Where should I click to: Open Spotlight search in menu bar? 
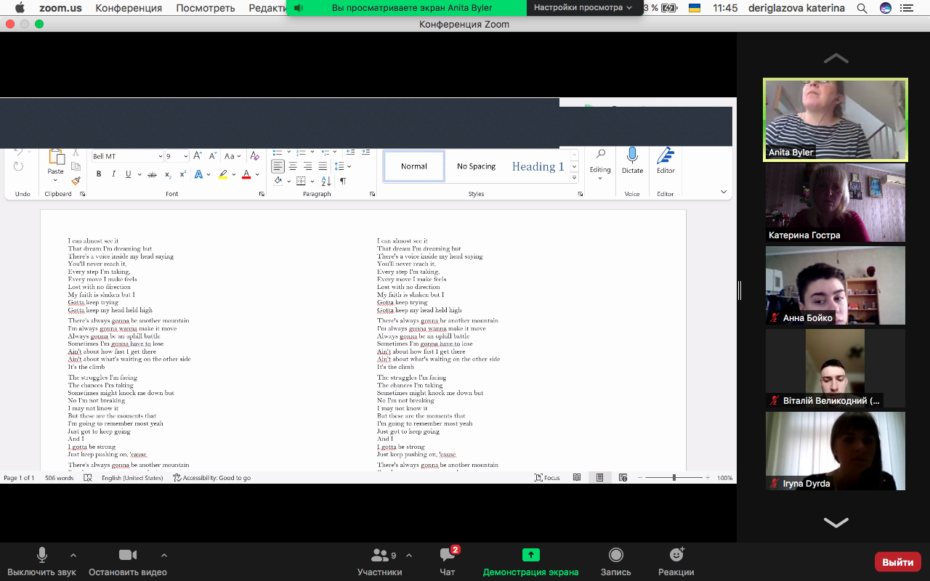click(x=862, y=8)
